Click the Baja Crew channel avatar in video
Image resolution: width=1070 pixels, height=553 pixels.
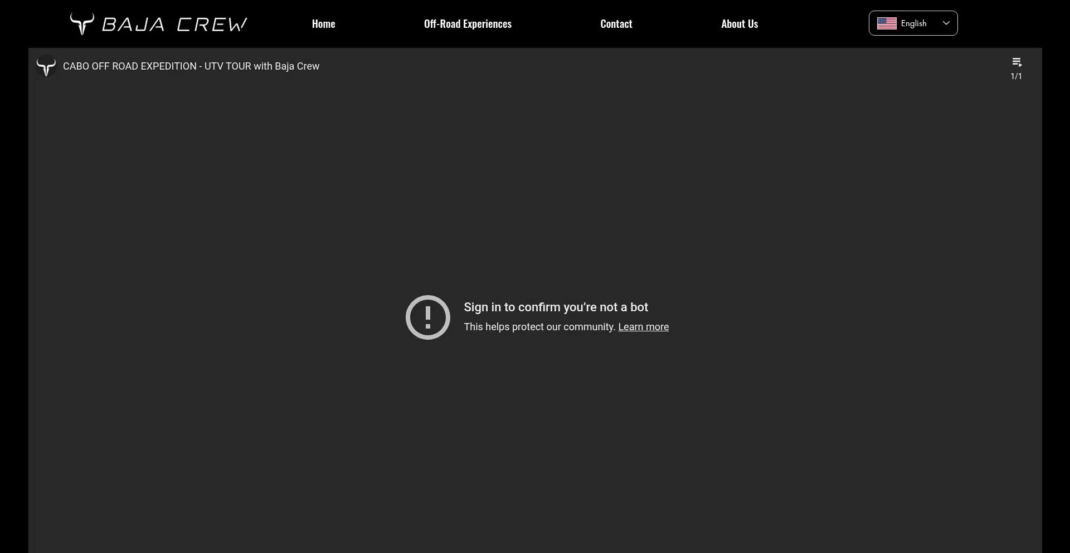click(46, 67)
